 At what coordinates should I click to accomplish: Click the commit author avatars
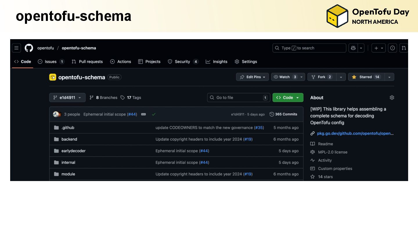tap(57, 114)
